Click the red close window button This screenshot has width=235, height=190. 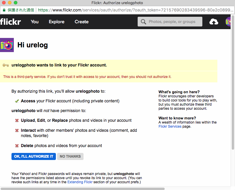click(4, 3)
